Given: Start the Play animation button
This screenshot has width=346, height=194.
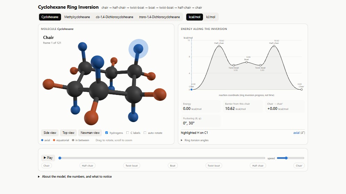Looking at the screenshot, I should coord(48,158).
